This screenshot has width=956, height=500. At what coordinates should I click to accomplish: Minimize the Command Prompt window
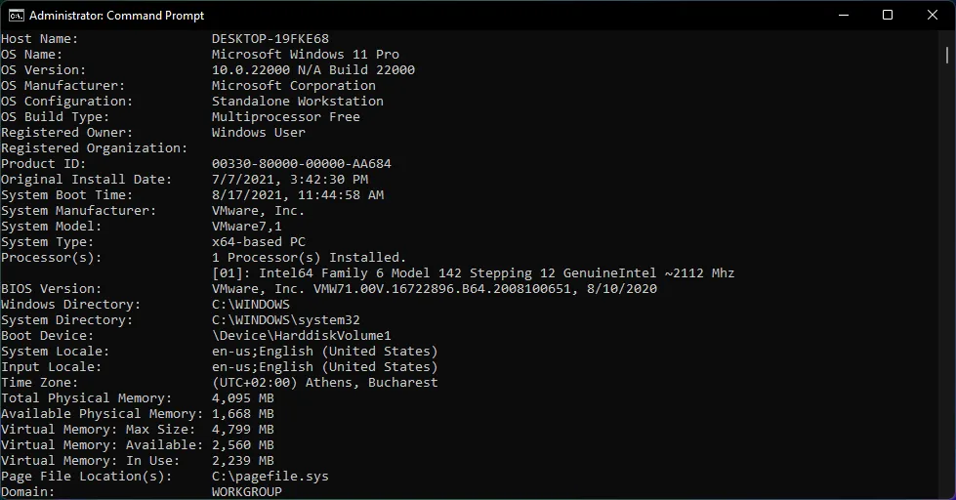[x=843, y=15]
